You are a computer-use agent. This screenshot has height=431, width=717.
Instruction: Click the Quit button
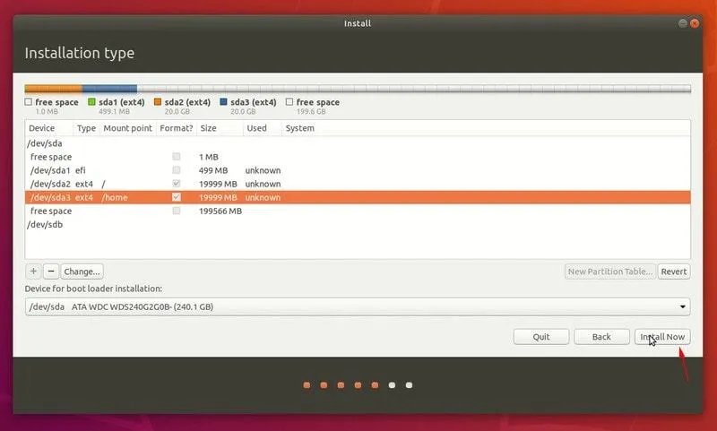[x=540, y=337]
